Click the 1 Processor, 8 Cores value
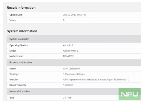 [74, 74]
